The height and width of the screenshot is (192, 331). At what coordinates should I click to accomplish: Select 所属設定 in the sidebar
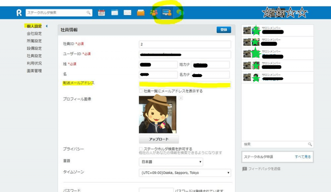pos(34,41)
